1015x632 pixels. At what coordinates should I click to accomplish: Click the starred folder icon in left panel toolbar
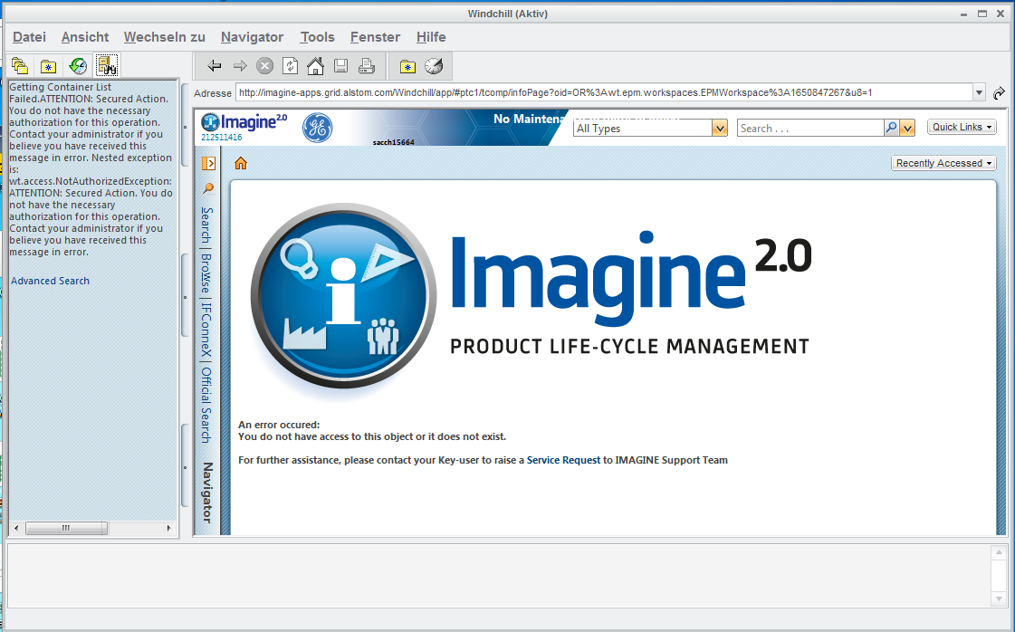(x=49, y=66)
